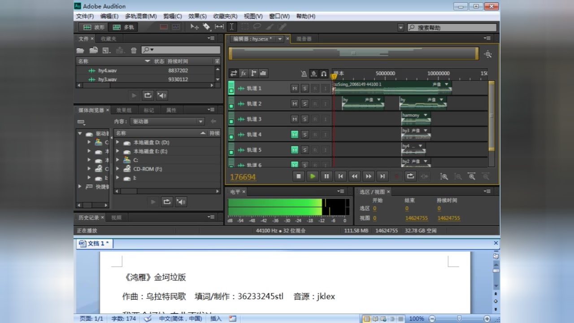Open file folder icon in Files panel

click(x=81, y=50)
